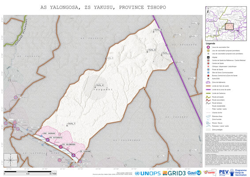Click the non-priority proposed site legend symbol
The width and height of the screenshot is (250, 177).
point(208,54)
